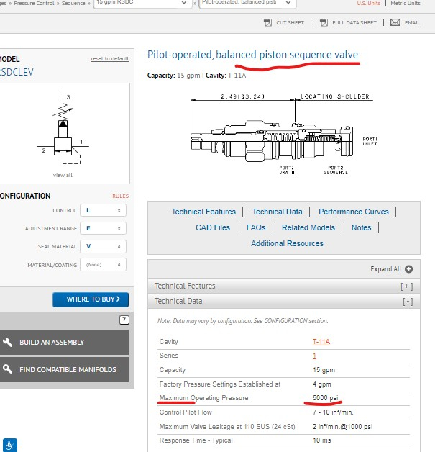Image resolution: width=435 pixels, height=452 pixels.
Task: Open the Material/Coating dropdown
Action: point(104,265)
